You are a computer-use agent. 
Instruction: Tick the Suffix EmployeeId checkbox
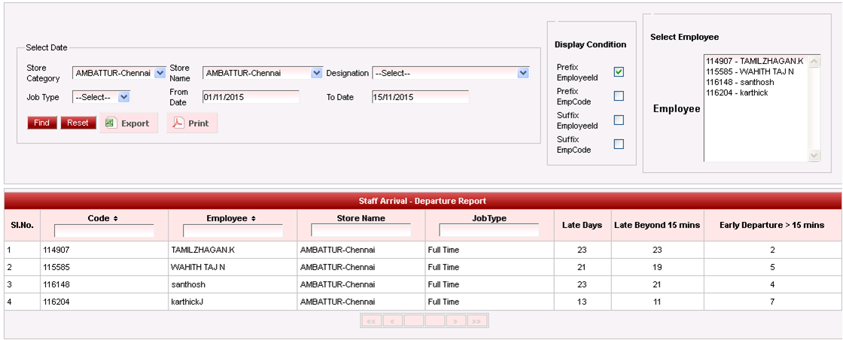619,120
